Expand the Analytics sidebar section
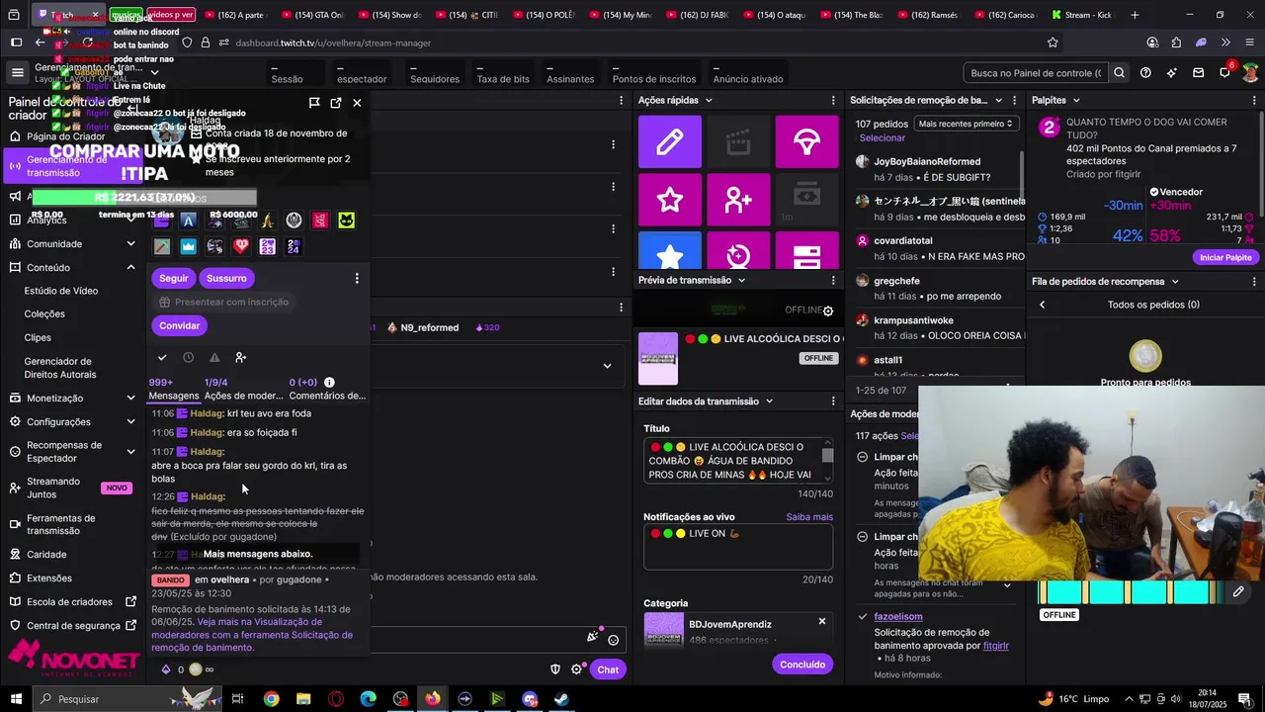This screenshot has height=712, width=1265. [x=130, y=220]
